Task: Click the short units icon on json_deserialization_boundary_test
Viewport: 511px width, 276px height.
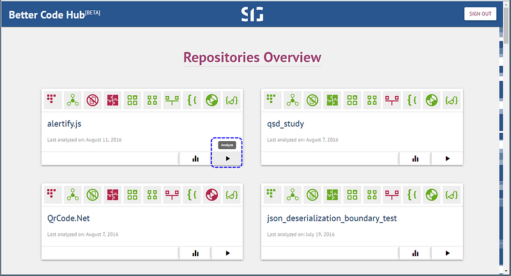Action: (x=273, y=194)
